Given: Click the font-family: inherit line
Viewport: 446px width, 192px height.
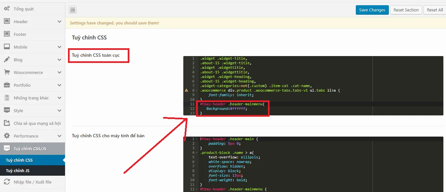Looking at the screenshot, I should pyautogui.click(x=231, y=95).
